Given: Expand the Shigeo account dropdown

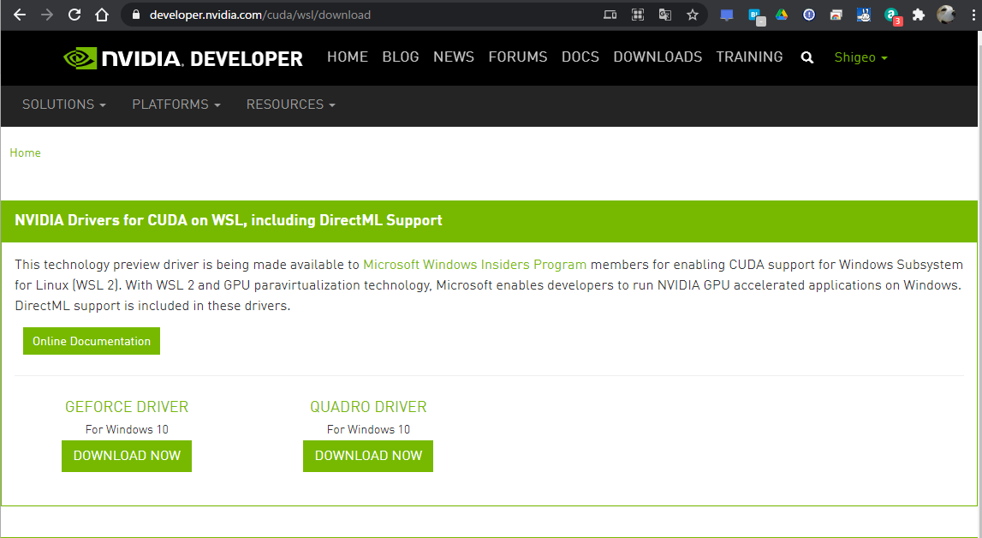Looking at the screenshot, I should pyautogui.click(x=860, y=57).
